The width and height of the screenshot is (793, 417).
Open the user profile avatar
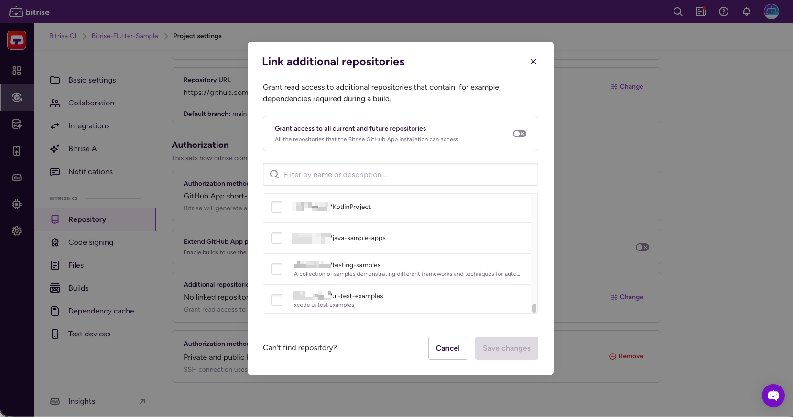[771, 11]
